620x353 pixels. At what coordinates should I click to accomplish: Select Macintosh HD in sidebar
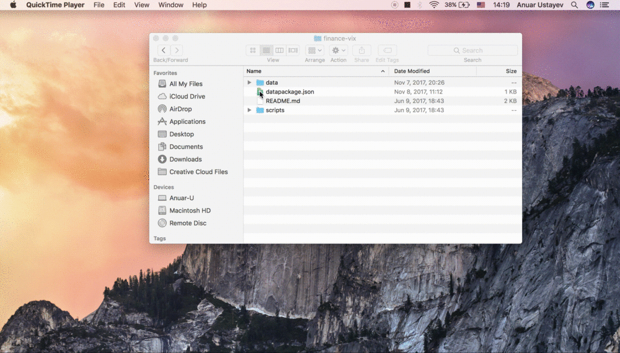click(190, 211)
